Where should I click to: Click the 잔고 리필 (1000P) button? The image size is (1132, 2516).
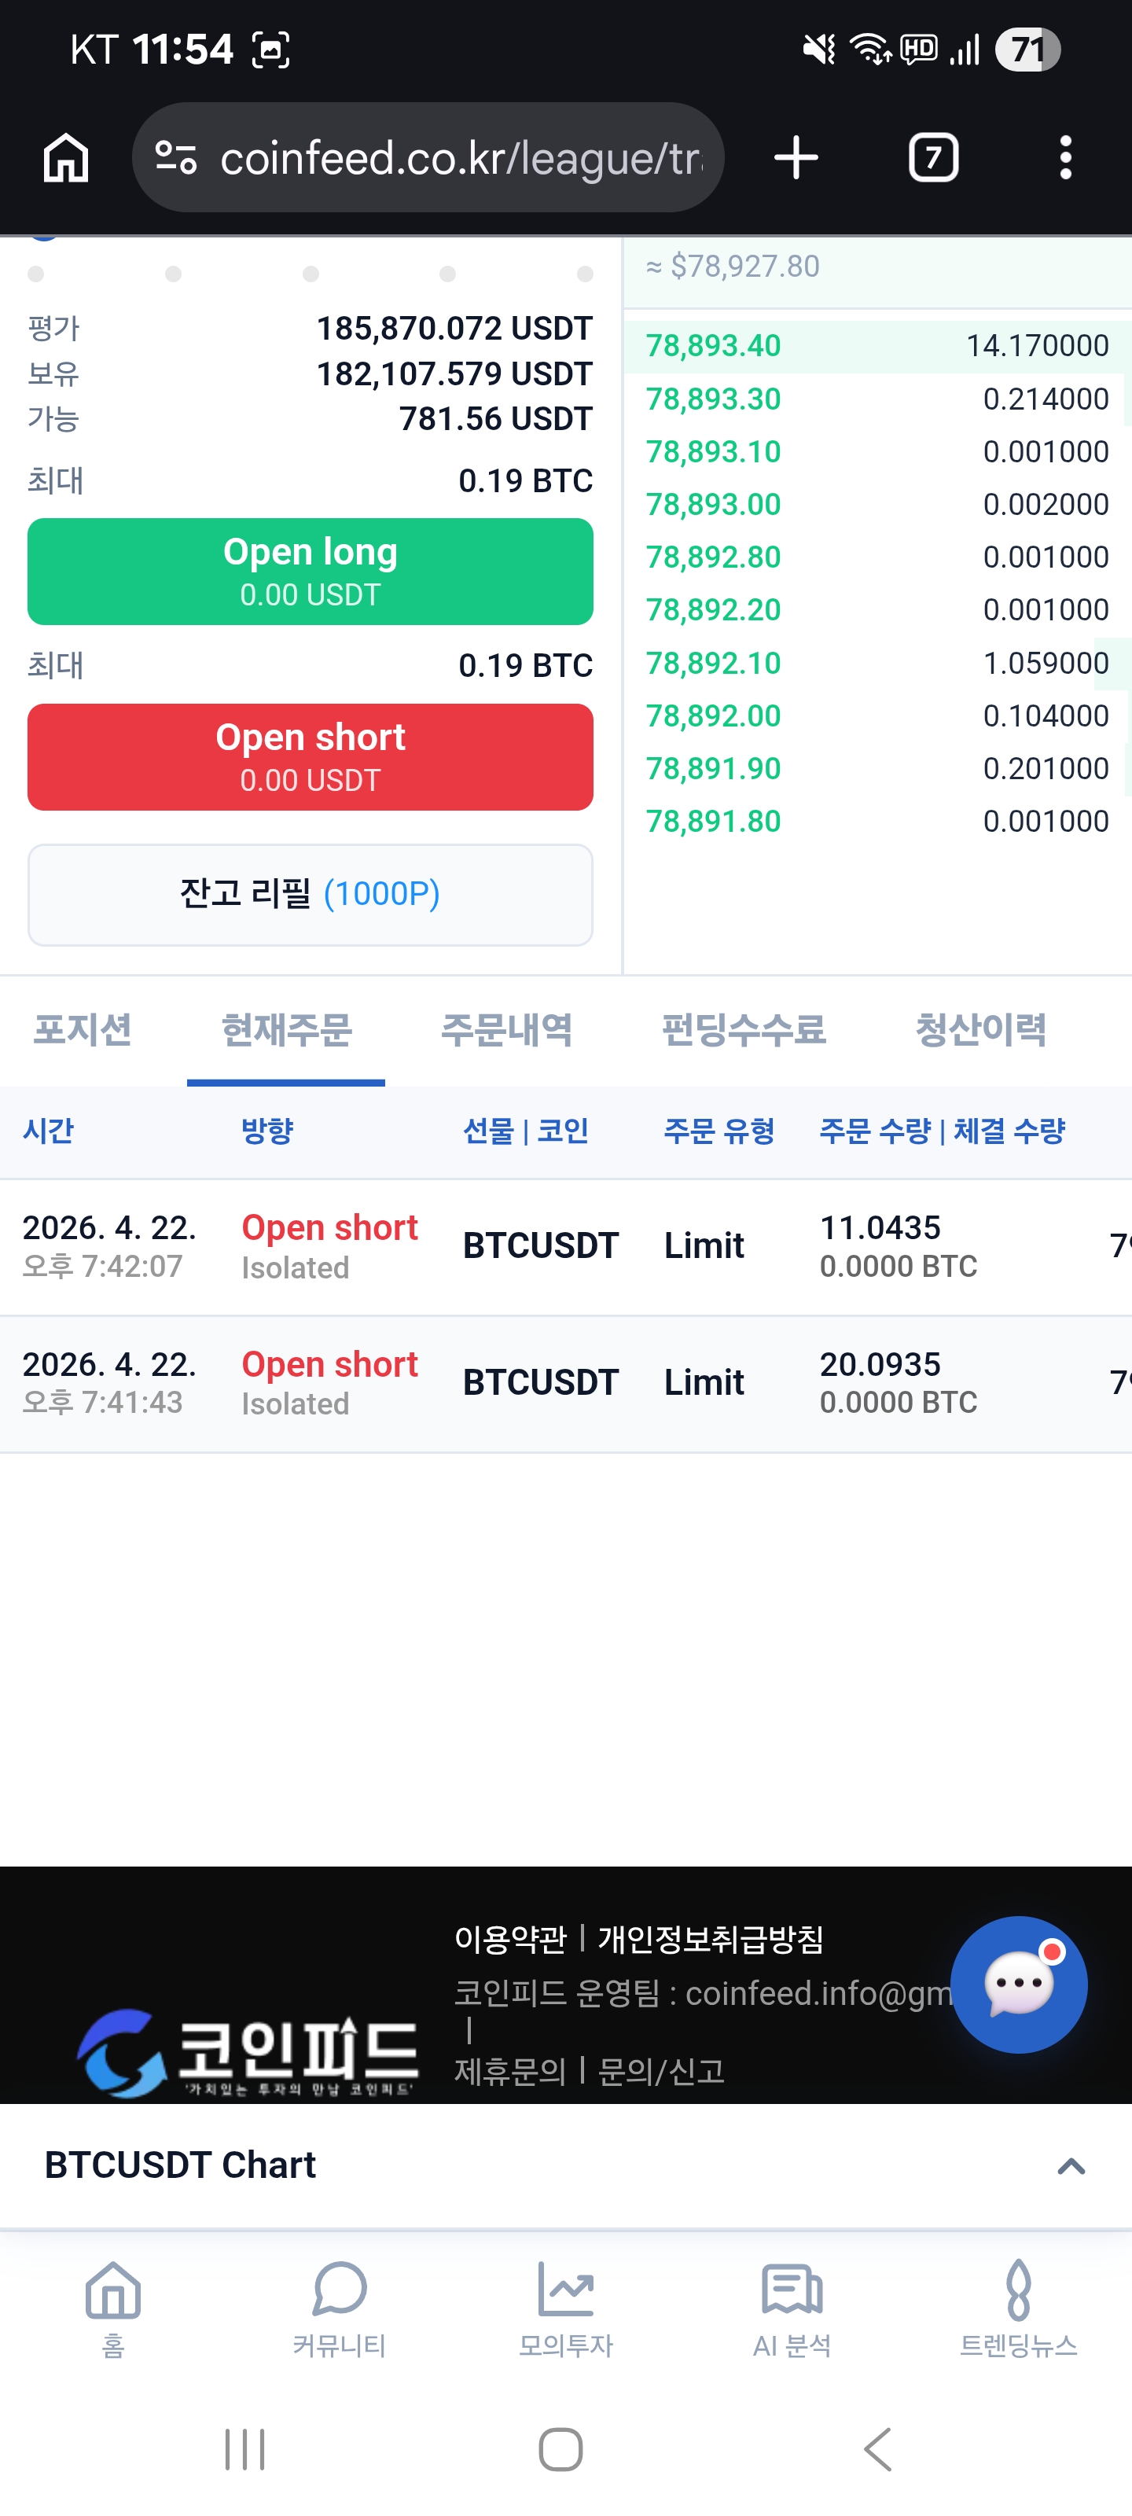coord(310,894)
